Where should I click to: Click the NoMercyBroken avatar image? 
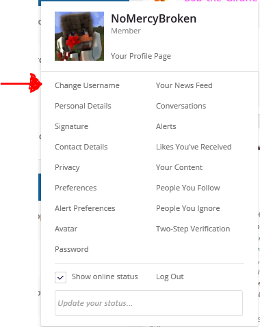click(x=79, y=36)
